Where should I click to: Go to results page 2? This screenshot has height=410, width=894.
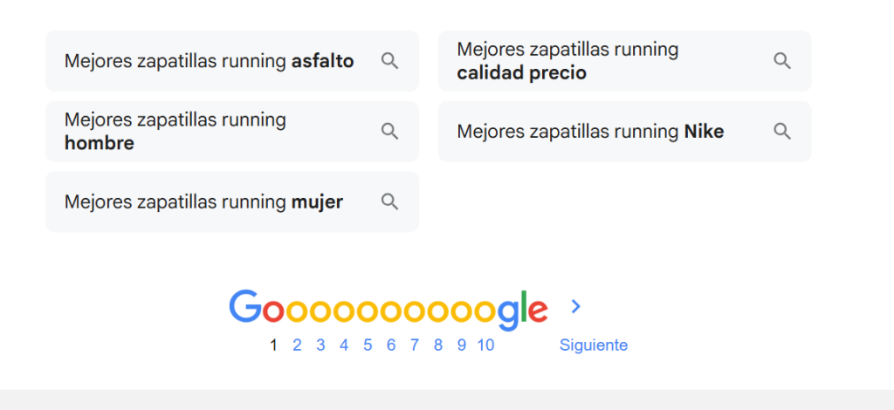click(297, 345)
